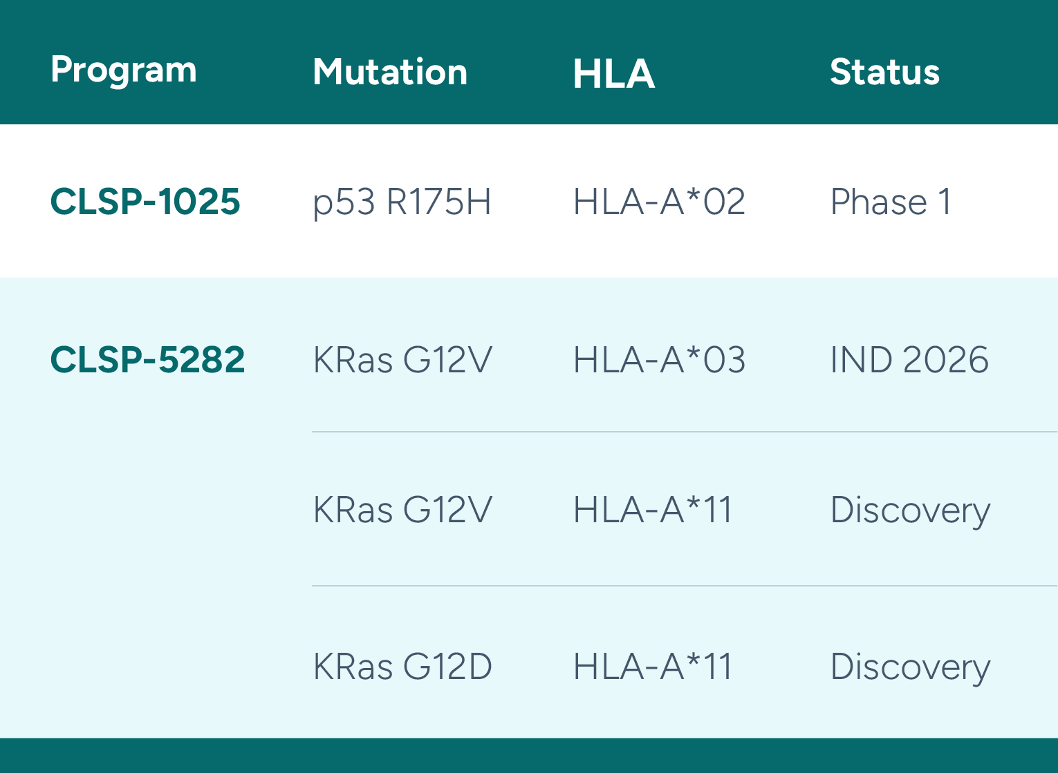1058x773 pixels.
Task: Open the CLSP-1025 program link
Action: [145, 202]
